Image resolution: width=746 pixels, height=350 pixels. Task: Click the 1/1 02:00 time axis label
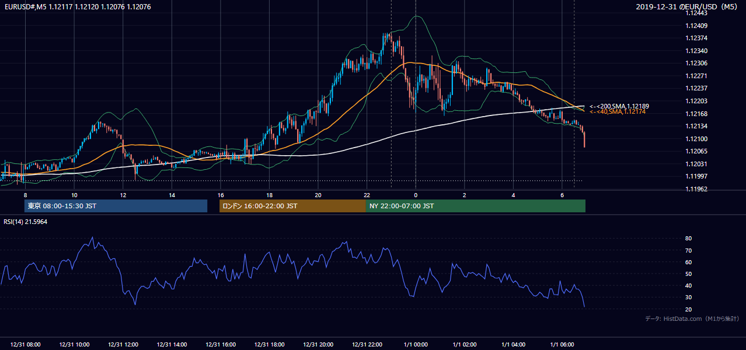tap(465, 345)
